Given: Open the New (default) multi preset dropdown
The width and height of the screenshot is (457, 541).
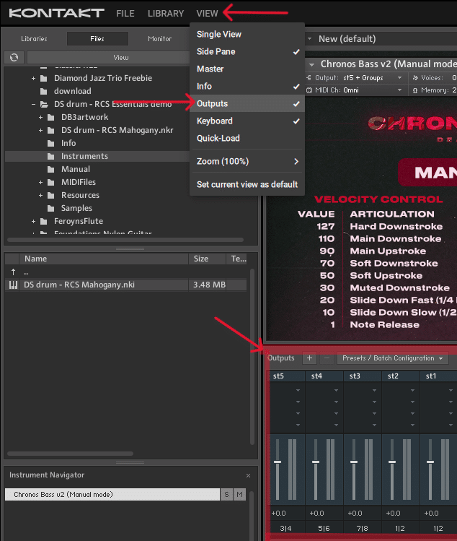Looking at the screenshot, I should pyautogui.click(x=309, y=39).
